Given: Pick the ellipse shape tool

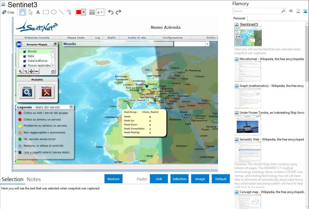Looking at the screenshot, I should point(54,12).
